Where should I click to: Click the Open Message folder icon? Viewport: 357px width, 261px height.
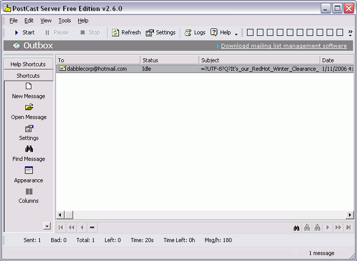pyautogui.click(x=29, y=107)
